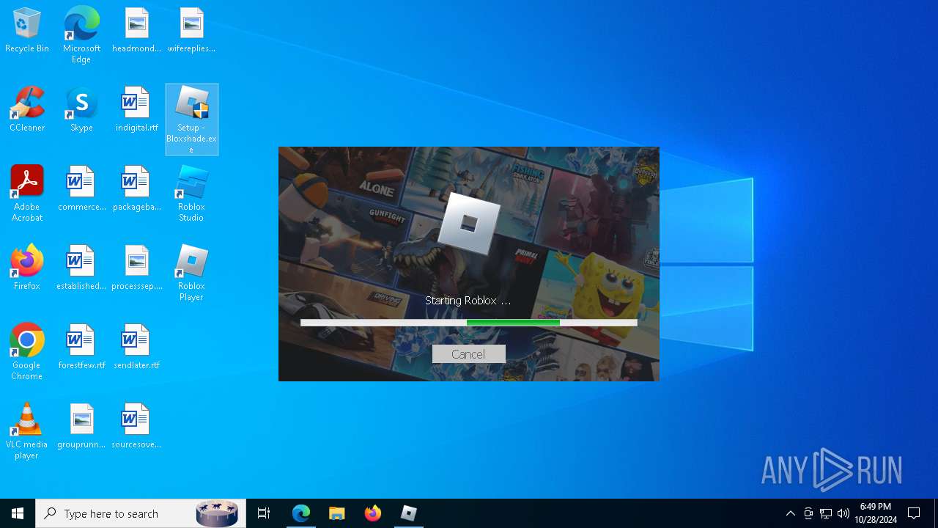
Task: Open Microsoft Edge from the taskbar
Action: click(301, 513)
